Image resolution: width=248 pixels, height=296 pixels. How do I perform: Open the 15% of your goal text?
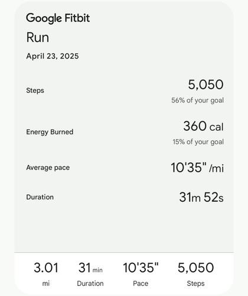pos(198,141)
